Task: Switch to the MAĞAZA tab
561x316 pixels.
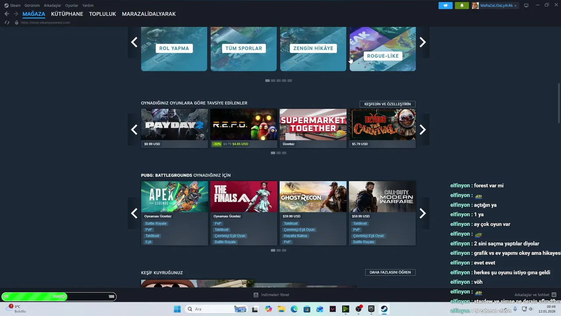Action: 34,14
